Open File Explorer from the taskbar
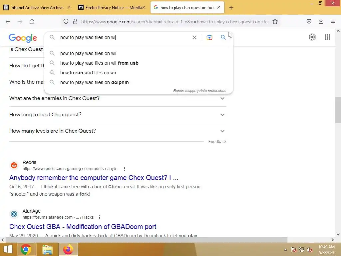 pyautogui.click(x=48, y=250)
